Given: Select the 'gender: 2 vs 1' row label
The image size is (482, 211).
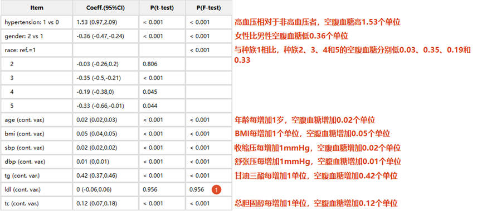Looking at the screenshot, I should pos(24,36).
